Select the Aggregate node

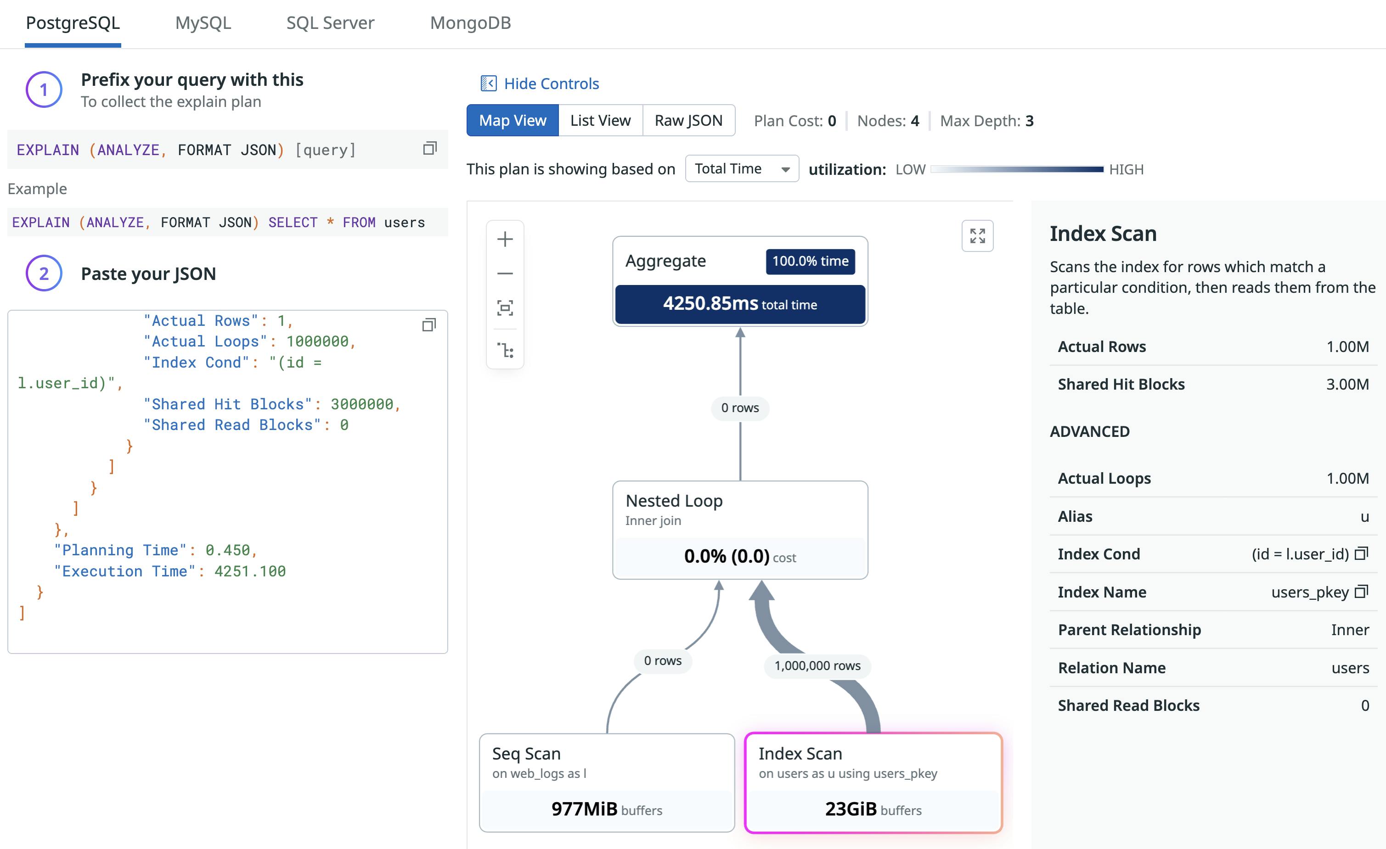click(x=740, y=282)
